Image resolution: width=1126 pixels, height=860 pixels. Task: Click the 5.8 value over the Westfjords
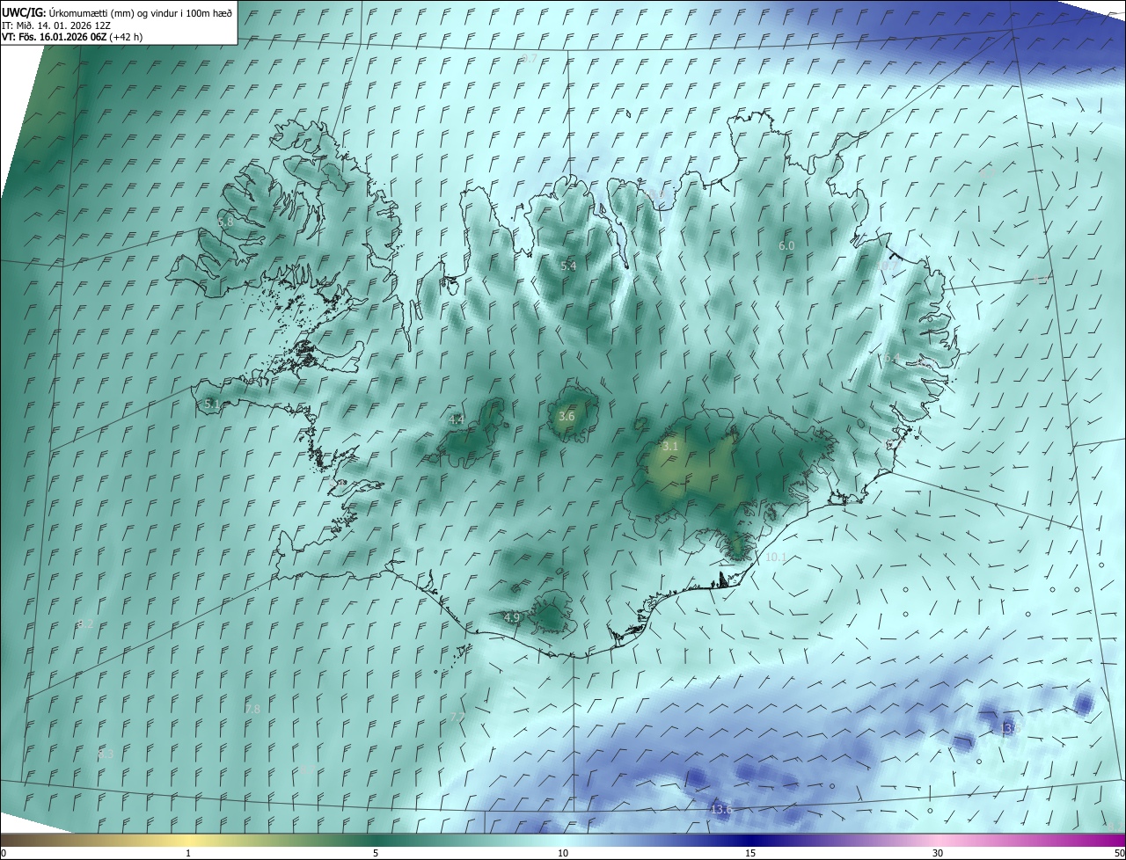(226, 222)
